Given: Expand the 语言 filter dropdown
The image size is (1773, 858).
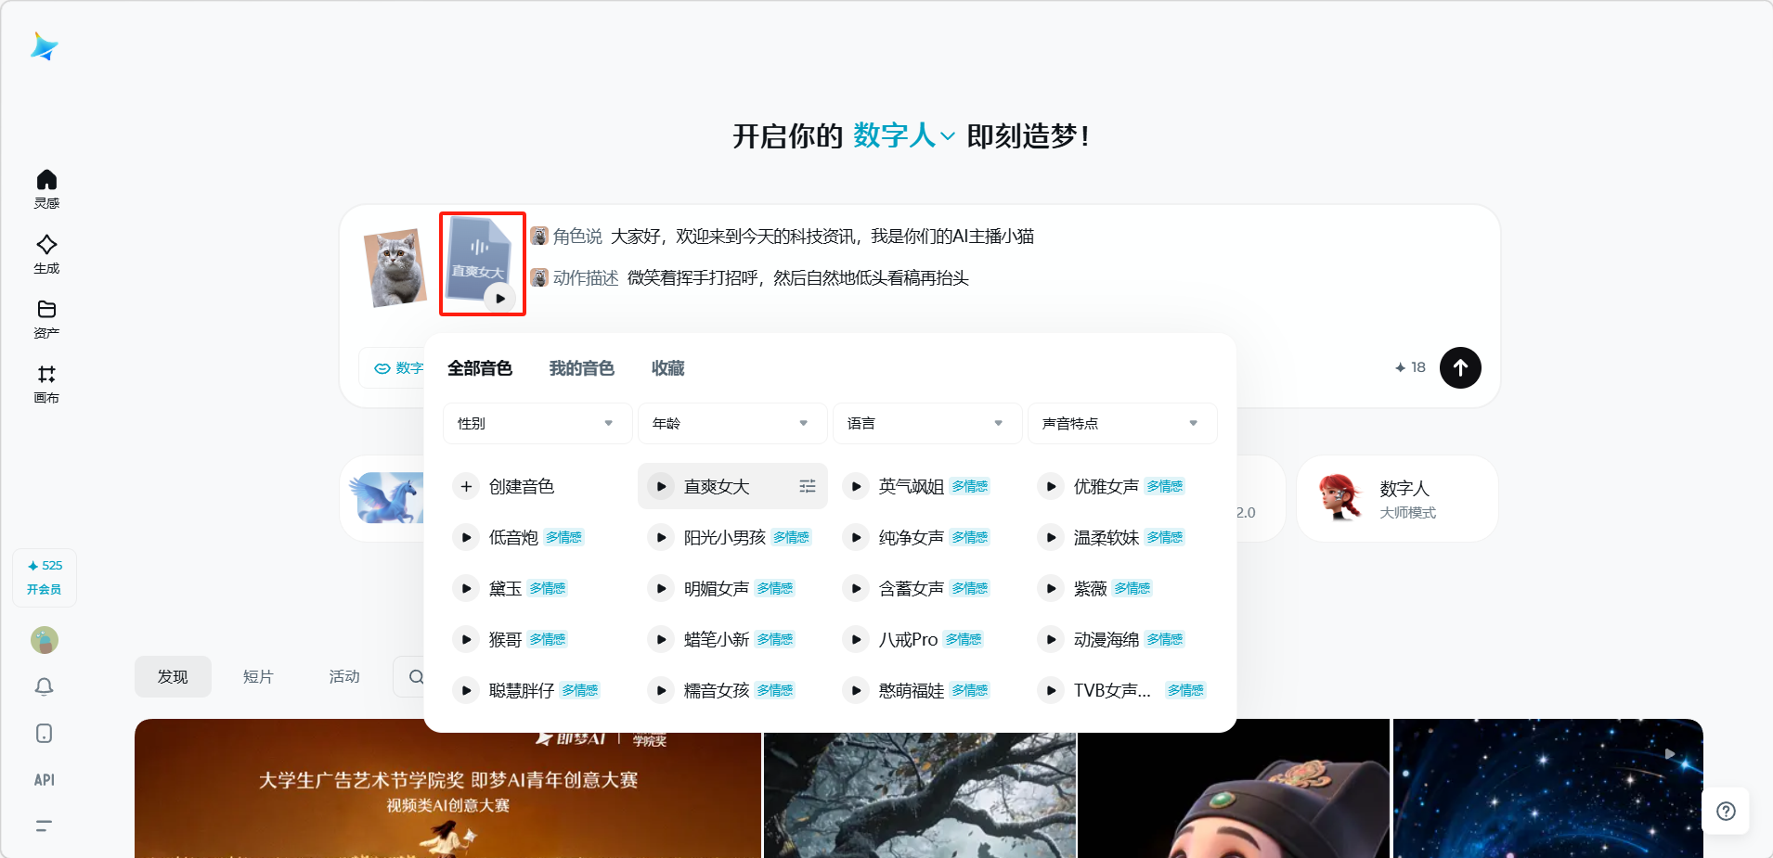Looking at the screenshot, I should 926,423.
